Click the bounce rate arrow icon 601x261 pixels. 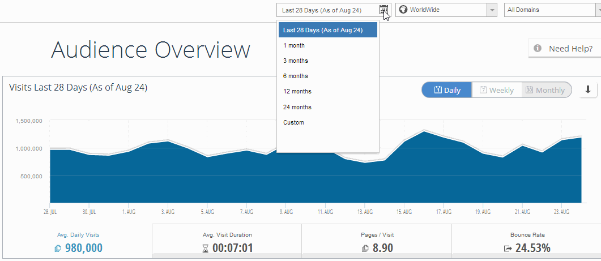point(508,248)
